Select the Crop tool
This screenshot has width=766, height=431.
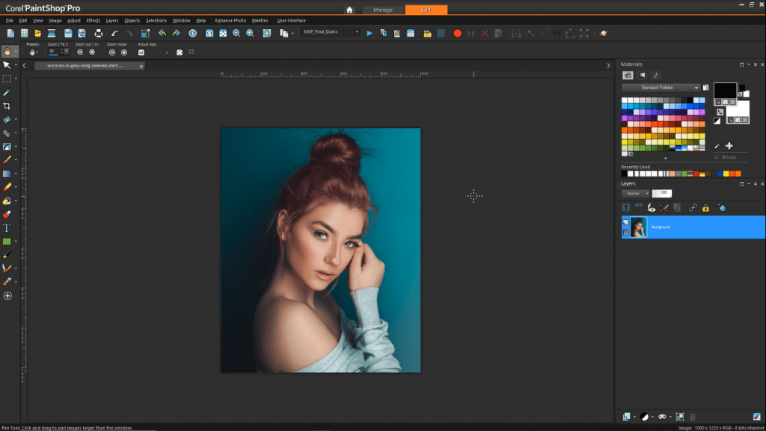click(7, 106)
